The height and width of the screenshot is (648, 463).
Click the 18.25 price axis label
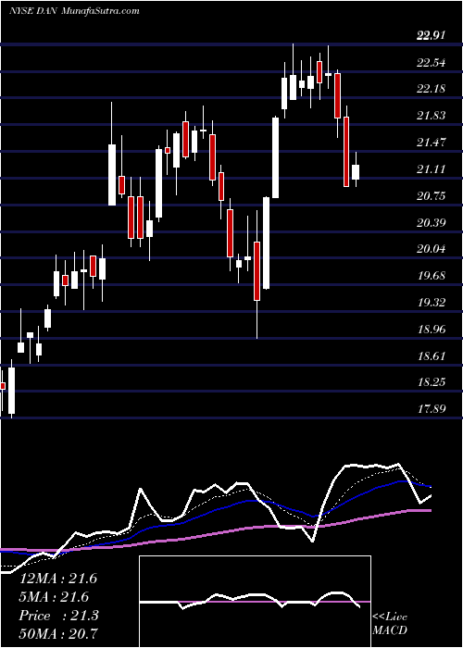pos(432,382)
